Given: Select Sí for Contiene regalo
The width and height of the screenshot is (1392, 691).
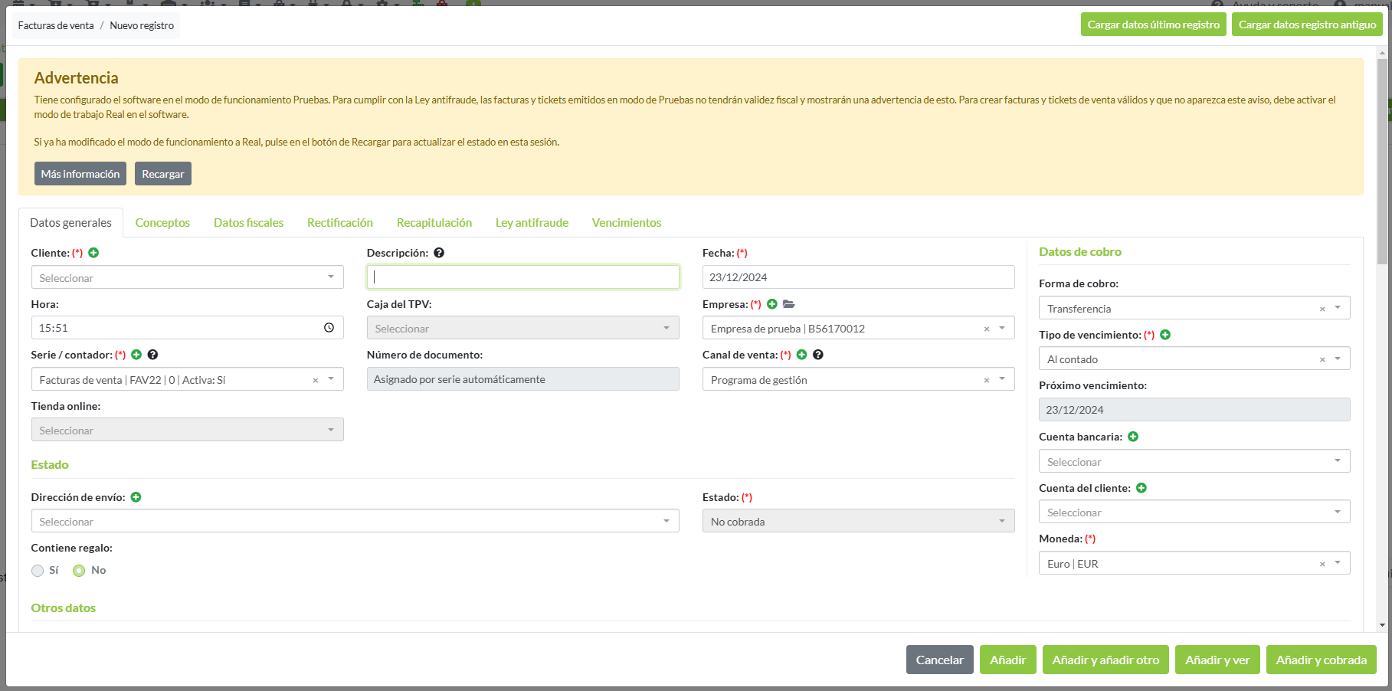Looking at the screenshot, I should 38,571.
